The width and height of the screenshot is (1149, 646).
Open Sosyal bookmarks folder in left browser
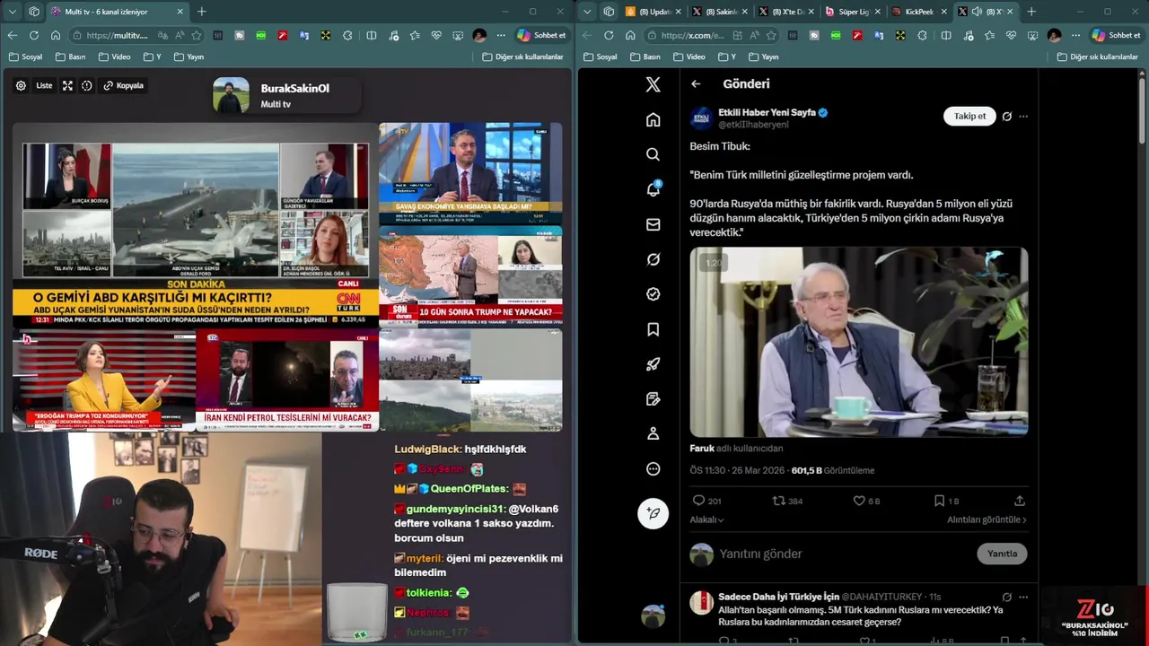pyautogui.click(x=26, y=57)
